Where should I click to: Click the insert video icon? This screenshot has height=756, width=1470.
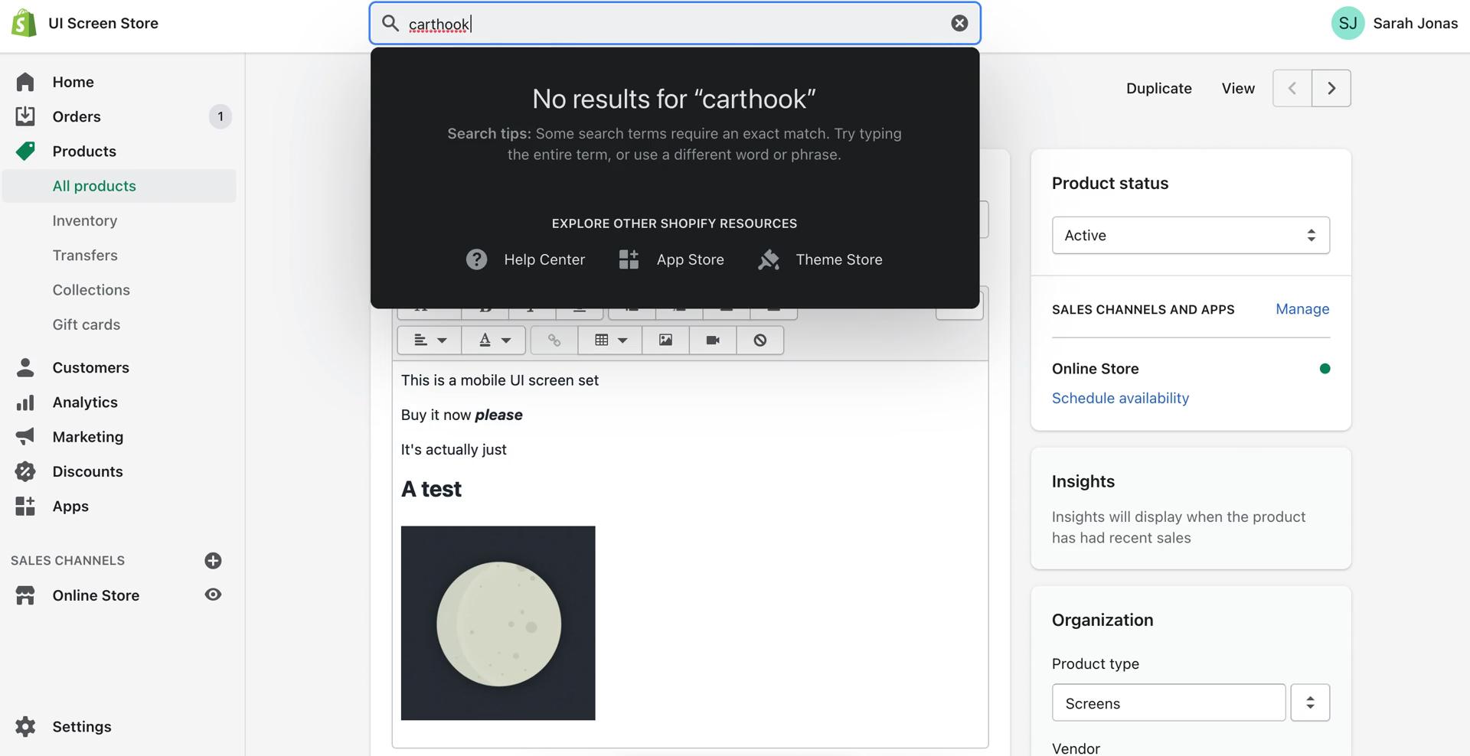(x=713, y=340)
